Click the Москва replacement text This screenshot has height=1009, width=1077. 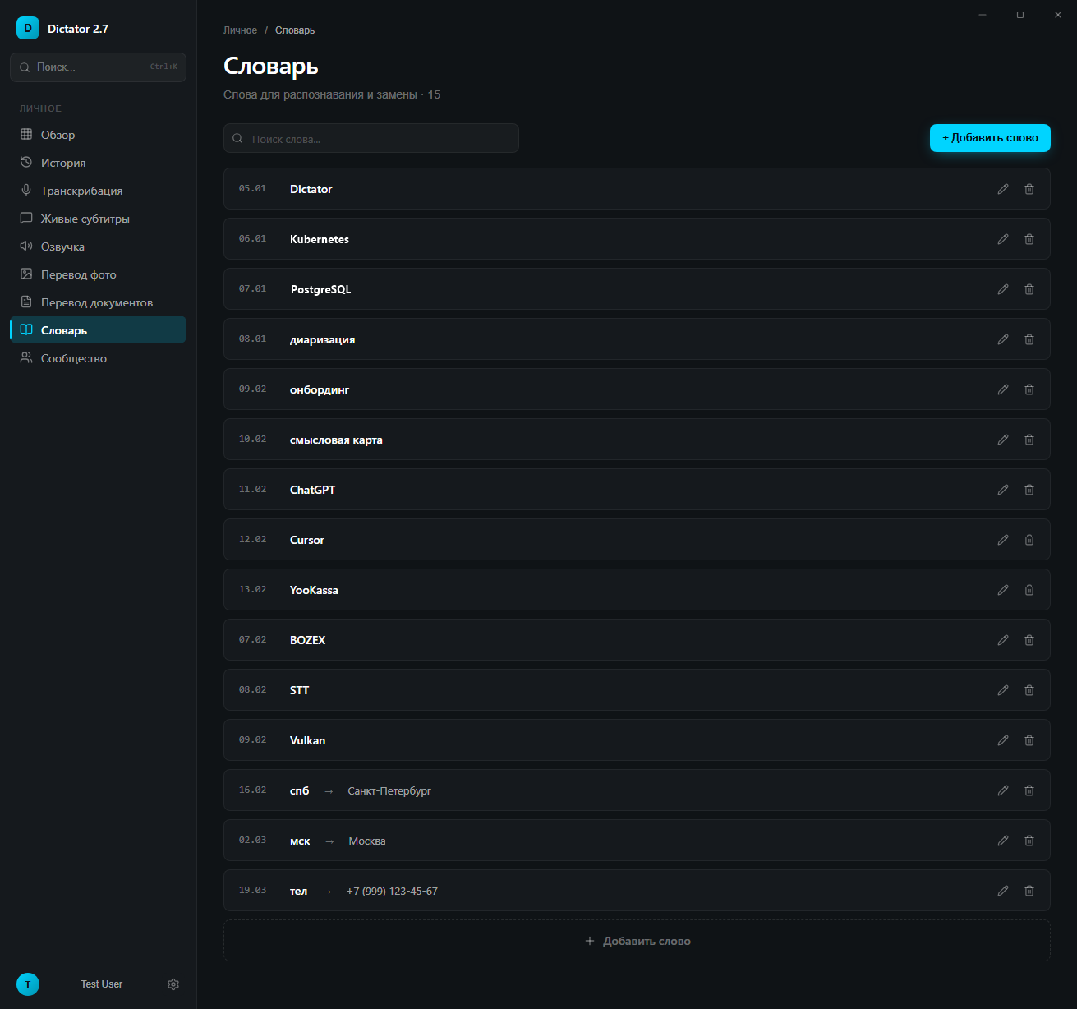click(x=367, y=841)
